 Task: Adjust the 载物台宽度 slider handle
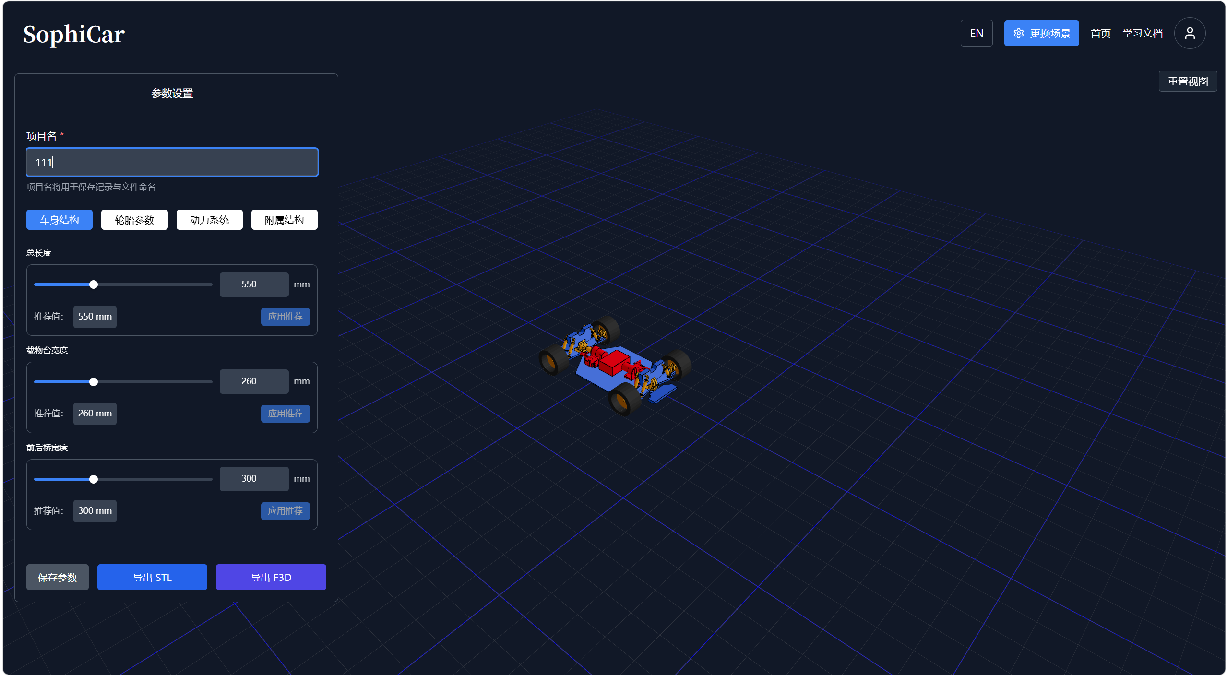(94, 382)
